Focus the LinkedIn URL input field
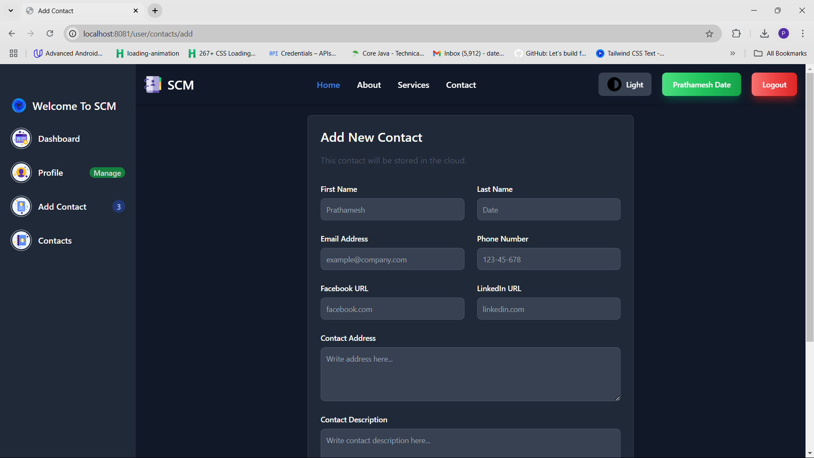 548,309
